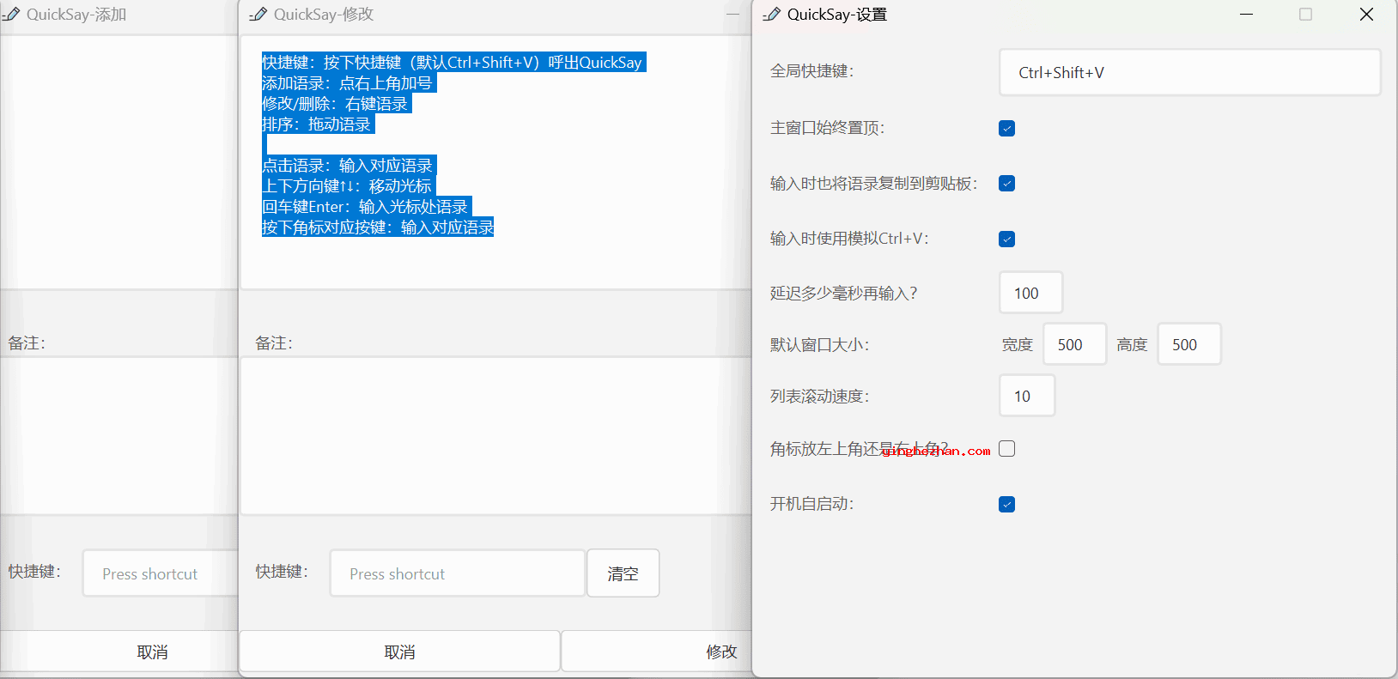
Task: Click the 全局快捷键 field showing Ctrl+Shift+V
Action: click(x=1190, y=72)
